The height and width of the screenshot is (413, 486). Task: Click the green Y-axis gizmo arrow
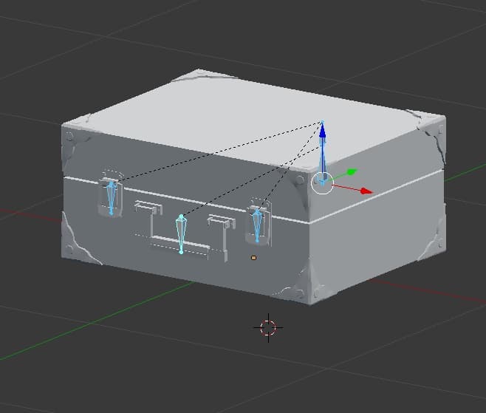(349, 172)
